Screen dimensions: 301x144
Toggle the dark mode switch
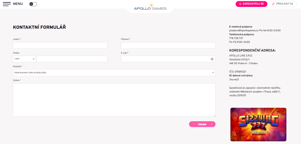33,4
